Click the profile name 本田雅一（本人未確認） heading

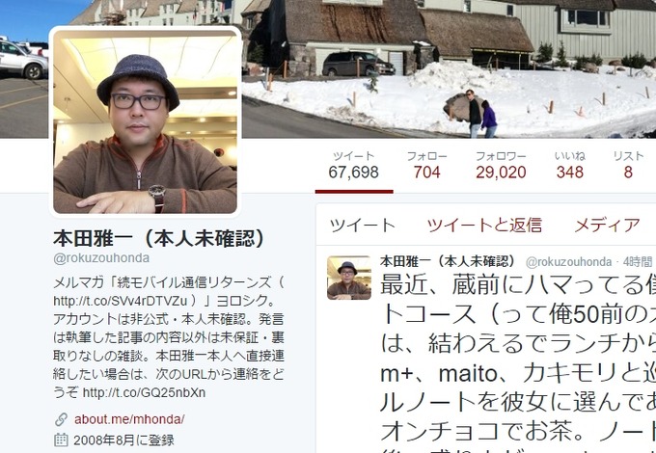[159, 238]
